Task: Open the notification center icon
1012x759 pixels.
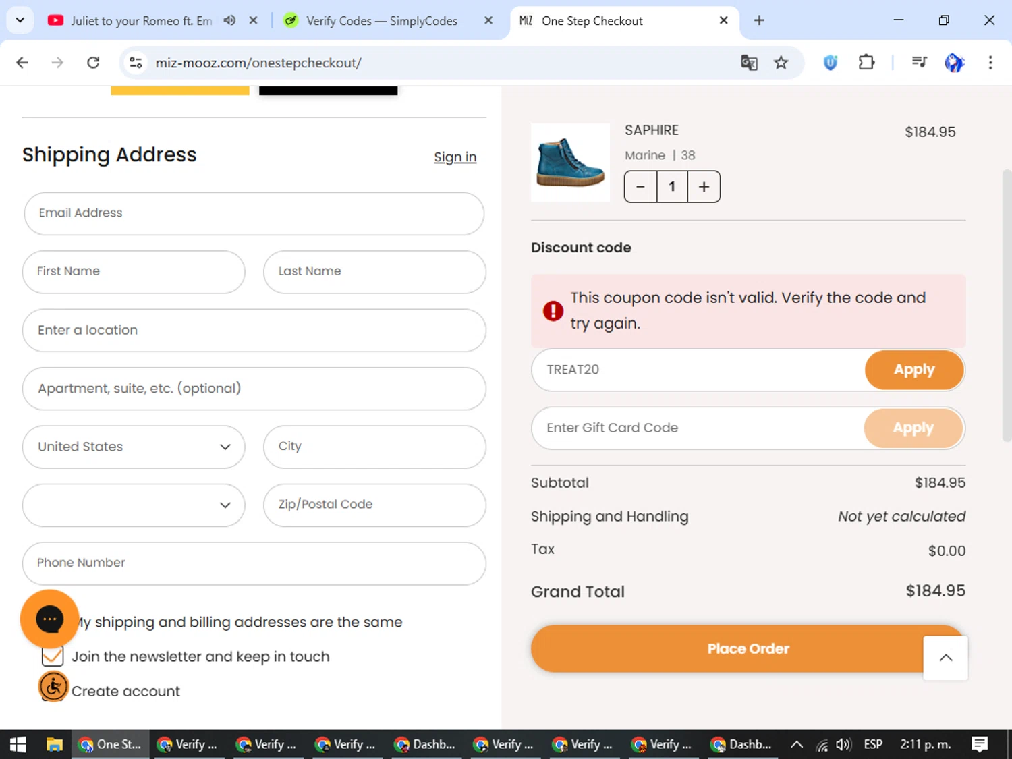Action: (980, 744)
